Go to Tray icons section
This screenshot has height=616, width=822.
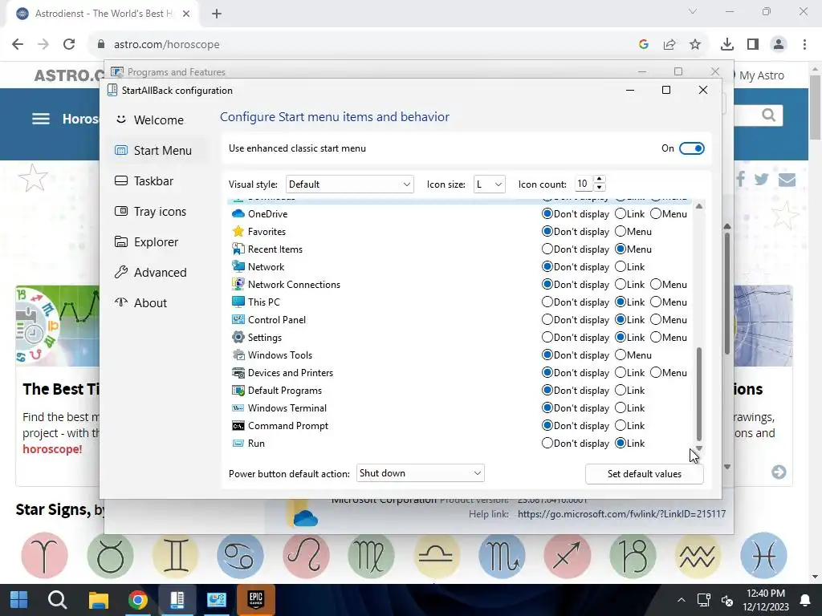coord(150,211)
